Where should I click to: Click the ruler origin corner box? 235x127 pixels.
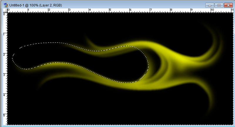(x=5, y=11)
